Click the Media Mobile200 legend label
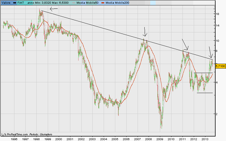The height and width of the screenshot is (141, 226). click(x=115, y=3)
